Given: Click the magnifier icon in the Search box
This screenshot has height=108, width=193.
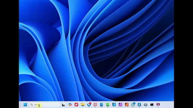Looking at the screenshot, I should pos(32,105).
